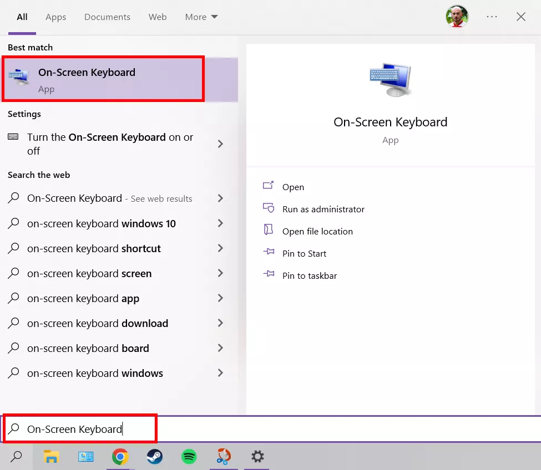
Task: Open File Explorer from the taskbar
Action: point(51,457)
